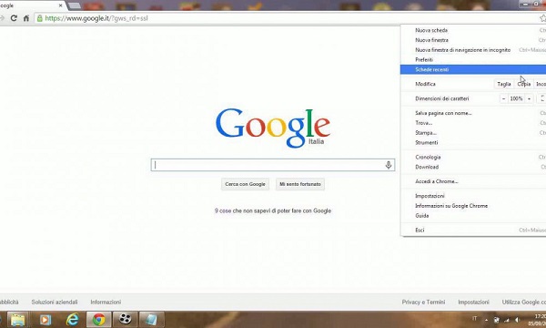Open Windows Explorer from the taskbar
Image resolution: width=546 pixels, height=328 pixels.
pos(17,319)
